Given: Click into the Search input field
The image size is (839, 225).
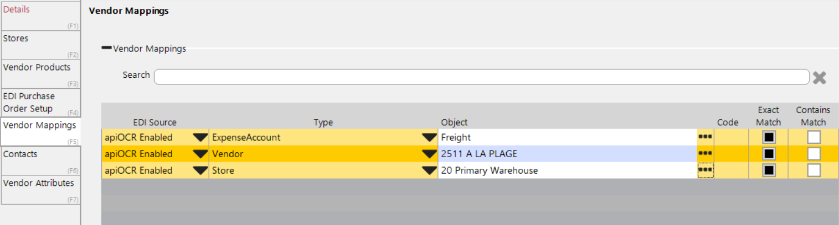Looking at the screenshot, I should click(x=481, y=77).
